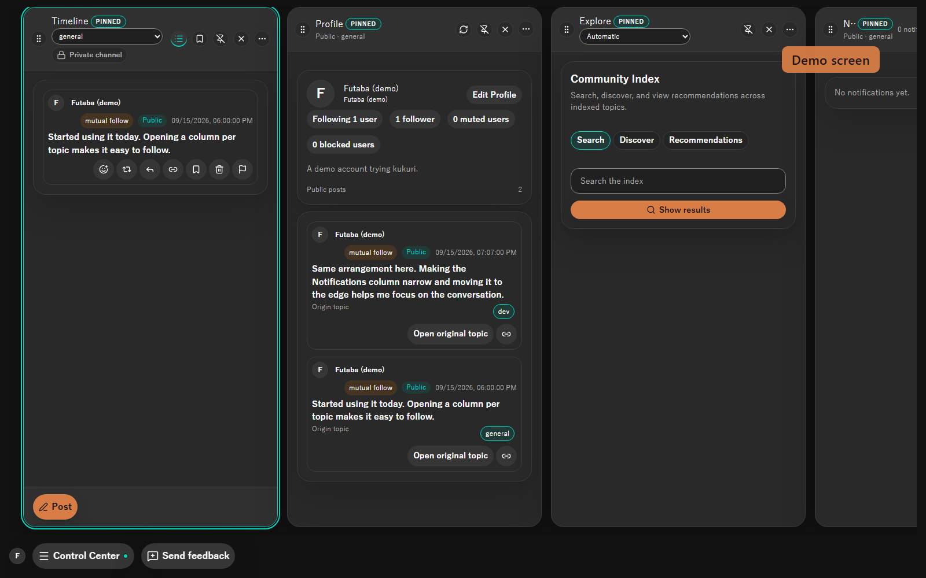Open Explore column more options
The height and width of the screenshot is (578, 926).
click(x=790, y=29)
